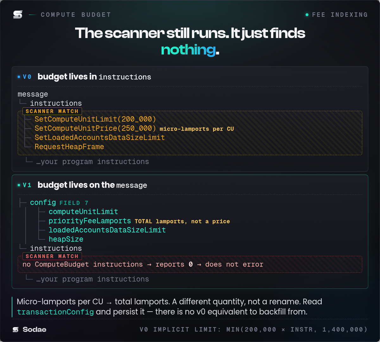The width and height of the screenshot is (380, 342).
Task: Select the RequestHeapFrame entry
Action: point(69,147)
